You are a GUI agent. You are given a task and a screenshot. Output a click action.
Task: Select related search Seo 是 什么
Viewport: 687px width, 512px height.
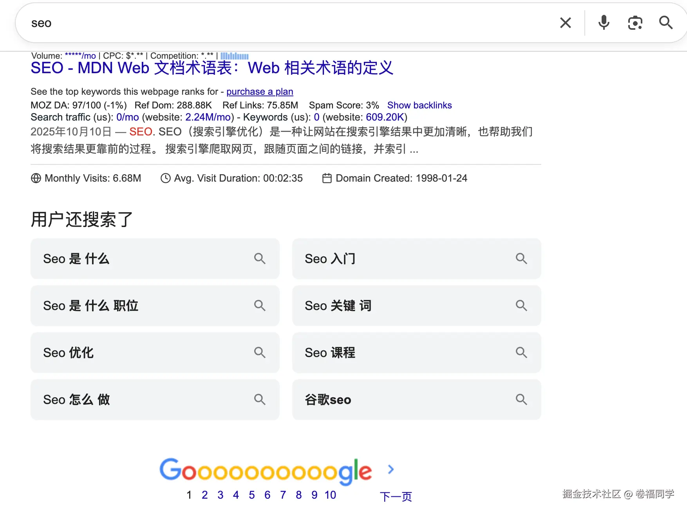click(x=155, y=259)
